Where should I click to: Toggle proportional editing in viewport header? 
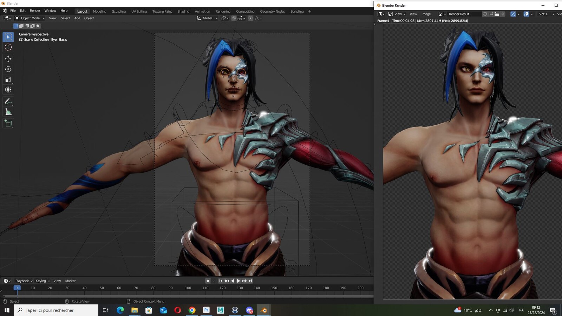(250, 18)
